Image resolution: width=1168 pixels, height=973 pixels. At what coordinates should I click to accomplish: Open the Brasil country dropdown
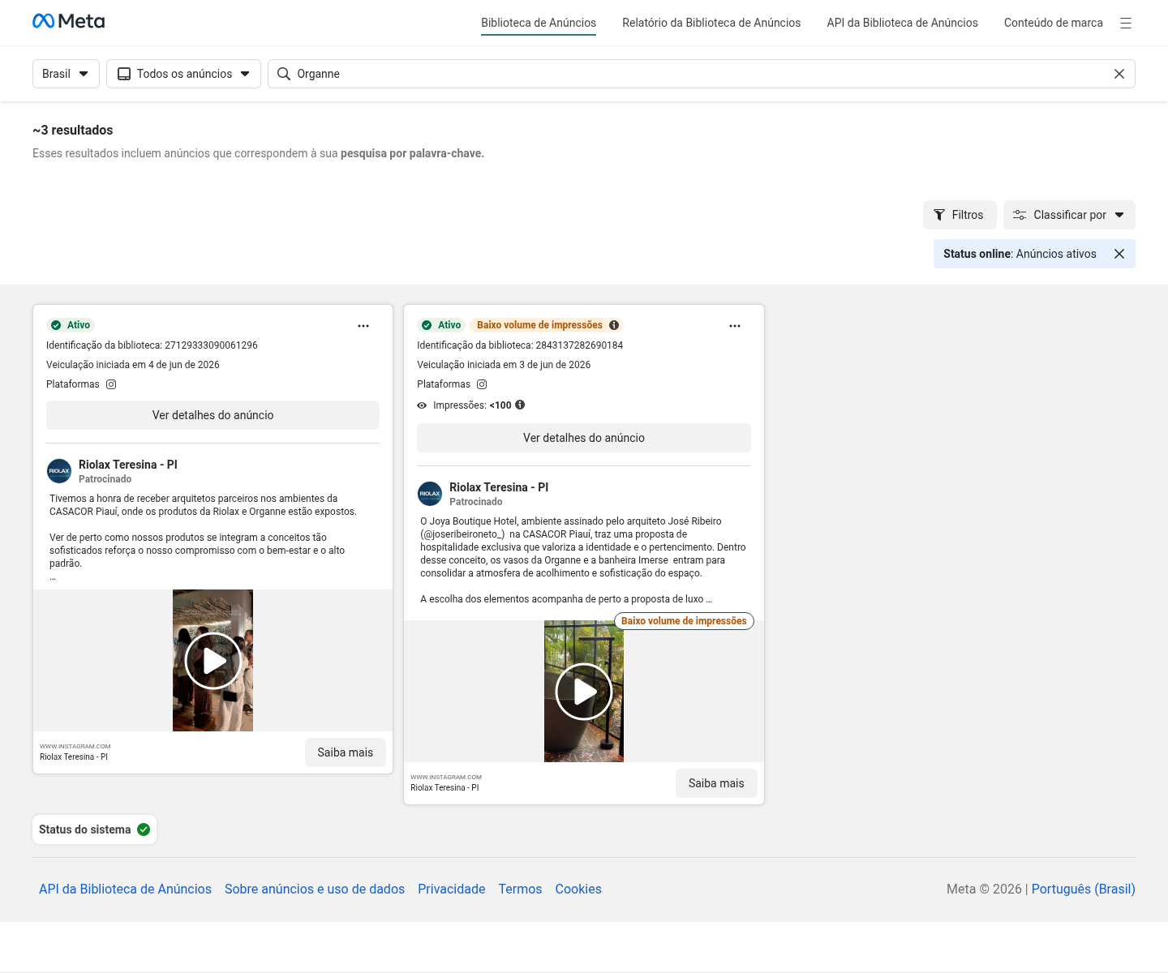pos(66,74)
